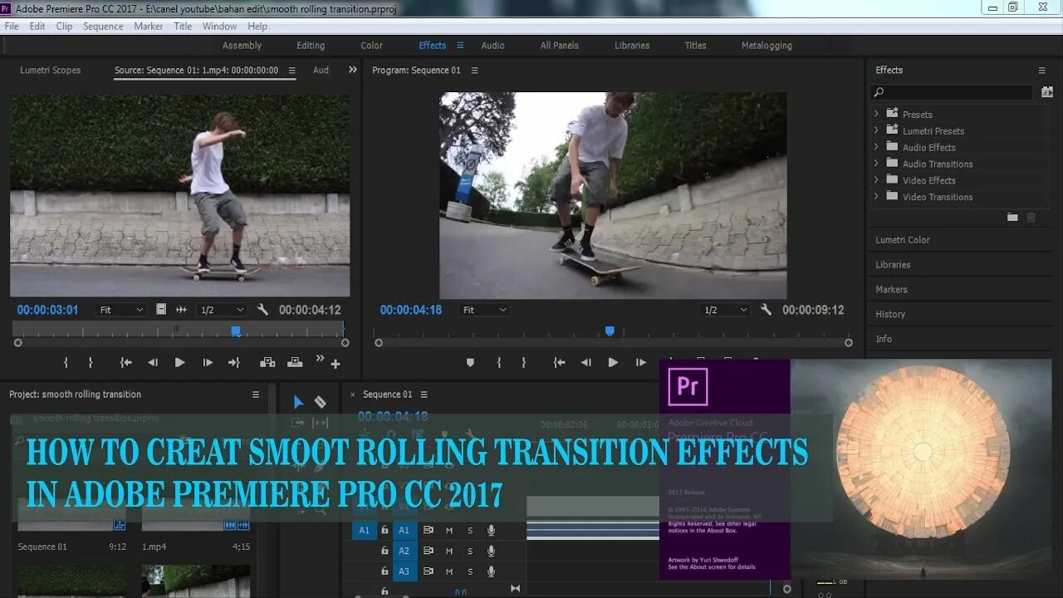Image resolution: width=1063 pixels, height=598 pixels.
Task: Step forward one frame in Source monitor
Action: pyautogui.click(x=208, y=362)
